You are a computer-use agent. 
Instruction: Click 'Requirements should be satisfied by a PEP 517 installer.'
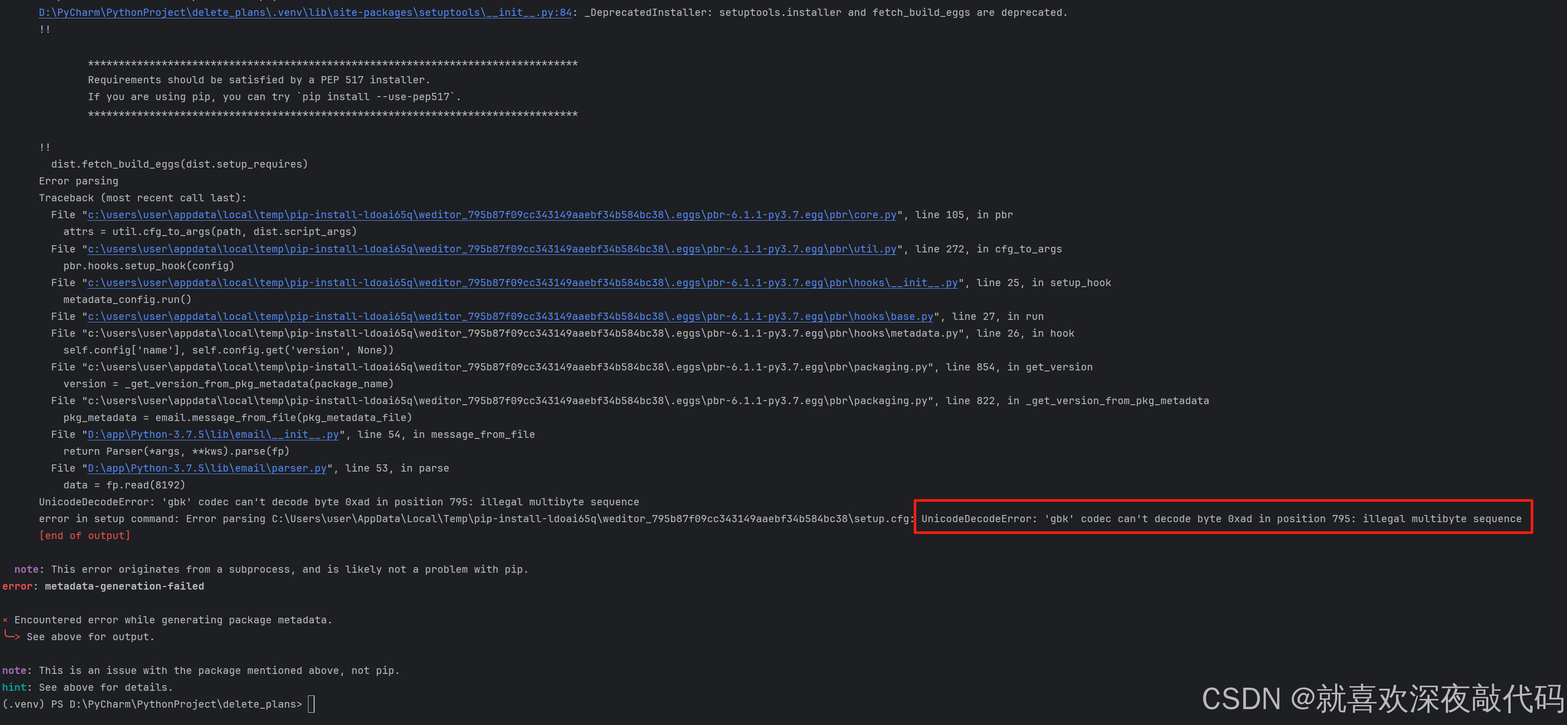pos(259,80)
